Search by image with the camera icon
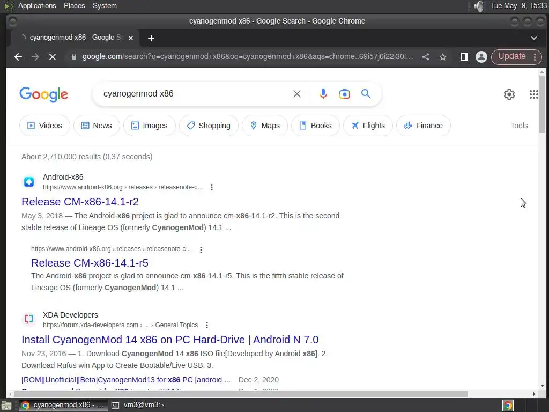This screenshot has height=412, width=549. 345,94
